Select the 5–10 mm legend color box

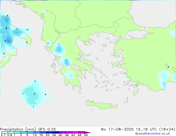(30, 132)
